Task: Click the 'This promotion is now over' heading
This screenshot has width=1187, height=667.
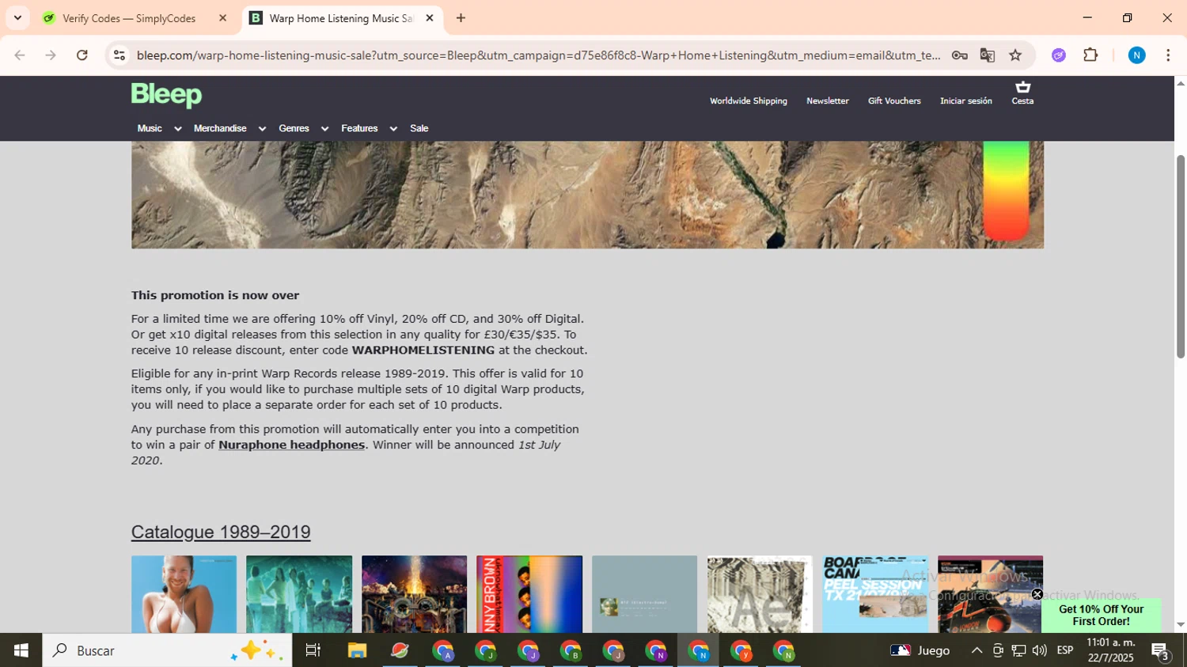Action: click(215, 295)
